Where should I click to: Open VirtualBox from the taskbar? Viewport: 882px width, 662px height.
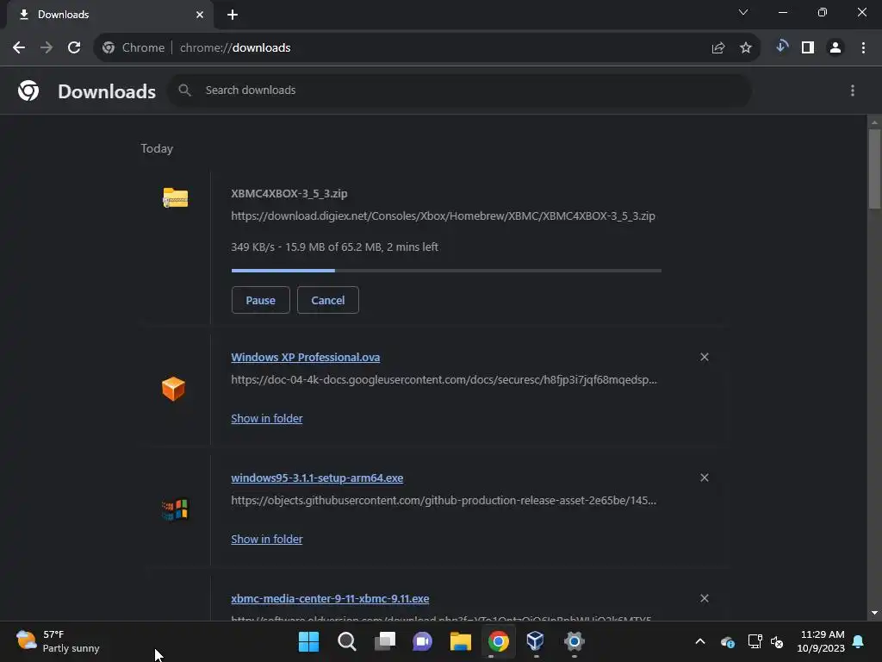pos(536,641)
